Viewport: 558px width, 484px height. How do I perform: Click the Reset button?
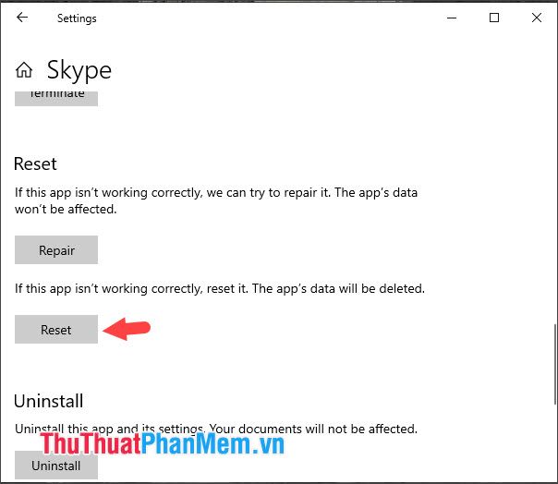[x=56, y=329]
